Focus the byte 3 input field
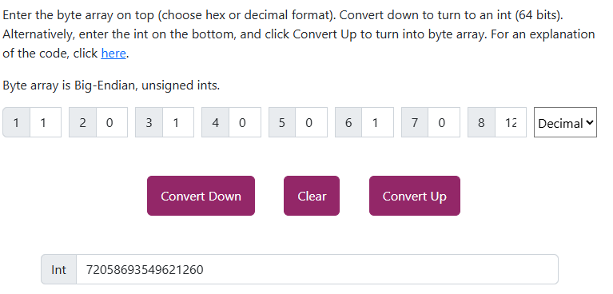The width and height of the screenshot is (613, 294). pos(178,122)
